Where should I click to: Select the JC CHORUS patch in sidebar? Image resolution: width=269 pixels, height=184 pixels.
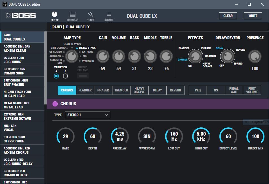point(22,60)
